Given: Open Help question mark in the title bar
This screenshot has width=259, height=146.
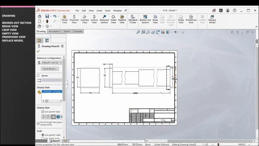Looking at the screenshot, I should tap(234, 11).
